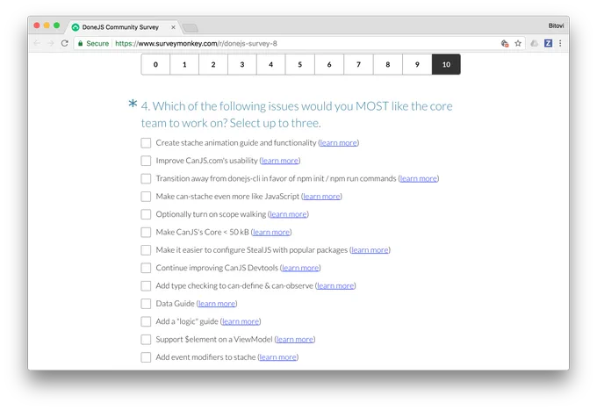Go back in browser history

37,43
